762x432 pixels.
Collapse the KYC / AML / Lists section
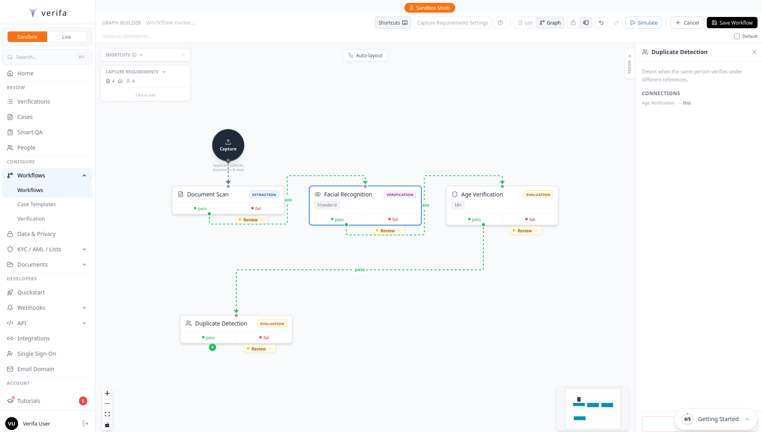84,249
